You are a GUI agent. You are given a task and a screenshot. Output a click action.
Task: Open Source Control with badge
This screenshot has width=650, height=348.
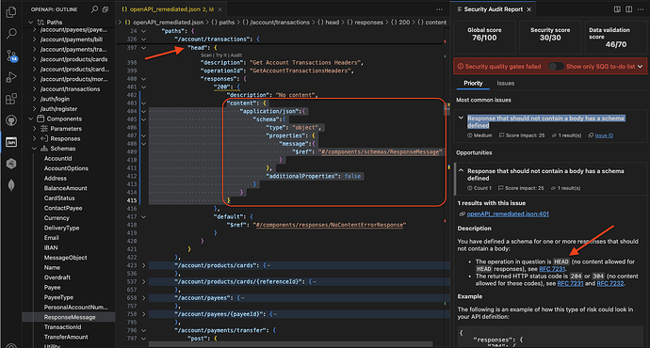pos(11,55)
